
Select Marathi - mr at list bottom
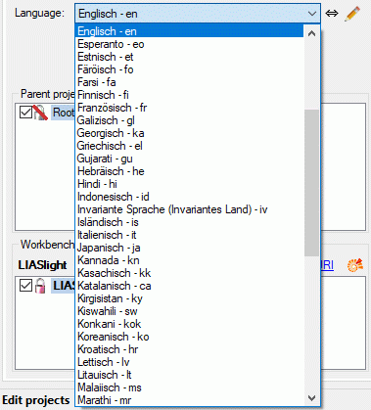click(190, 400)
